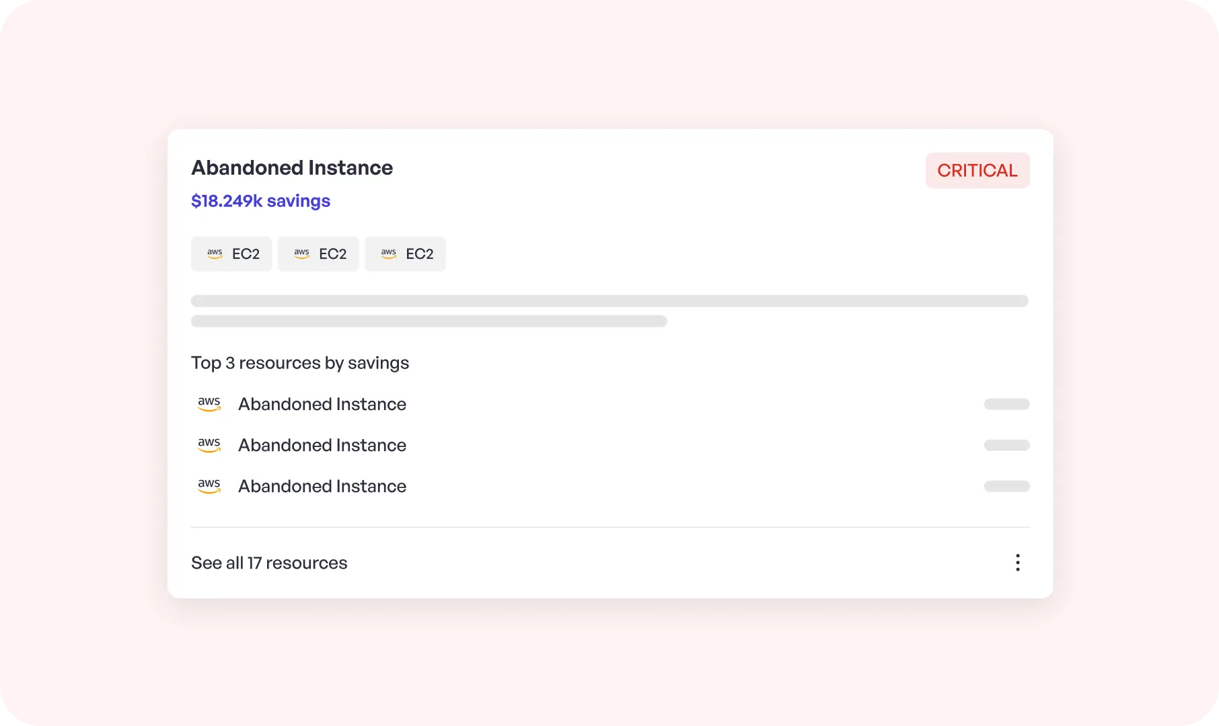This screenshot has width=1219, height=726.
Task: Expand the kebab menu at bottom right
Action: (x=1018, y=563)
